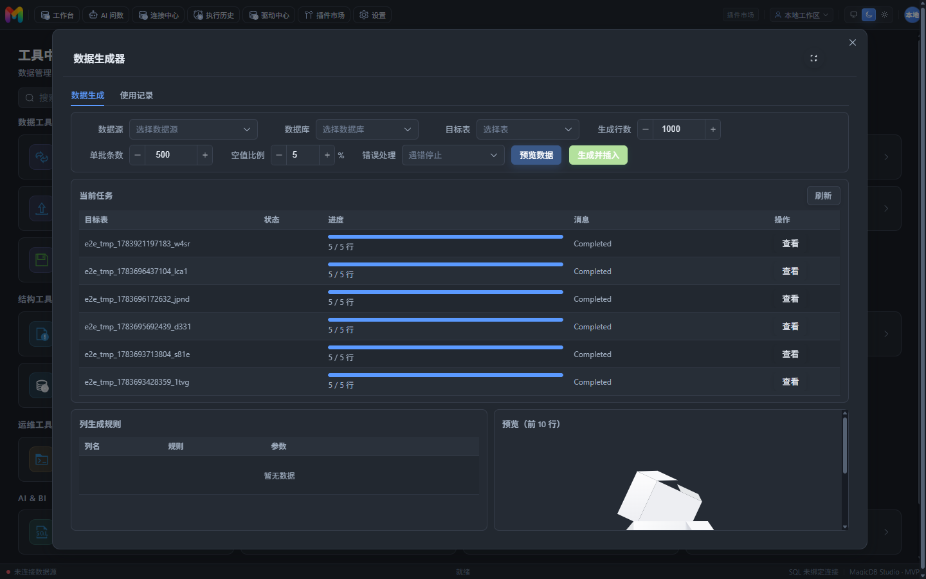Click progress bar of e2e_tmp_1783693428359_1tvg
The height and width of the screenshot is (579, 926).
coord(446,375)
